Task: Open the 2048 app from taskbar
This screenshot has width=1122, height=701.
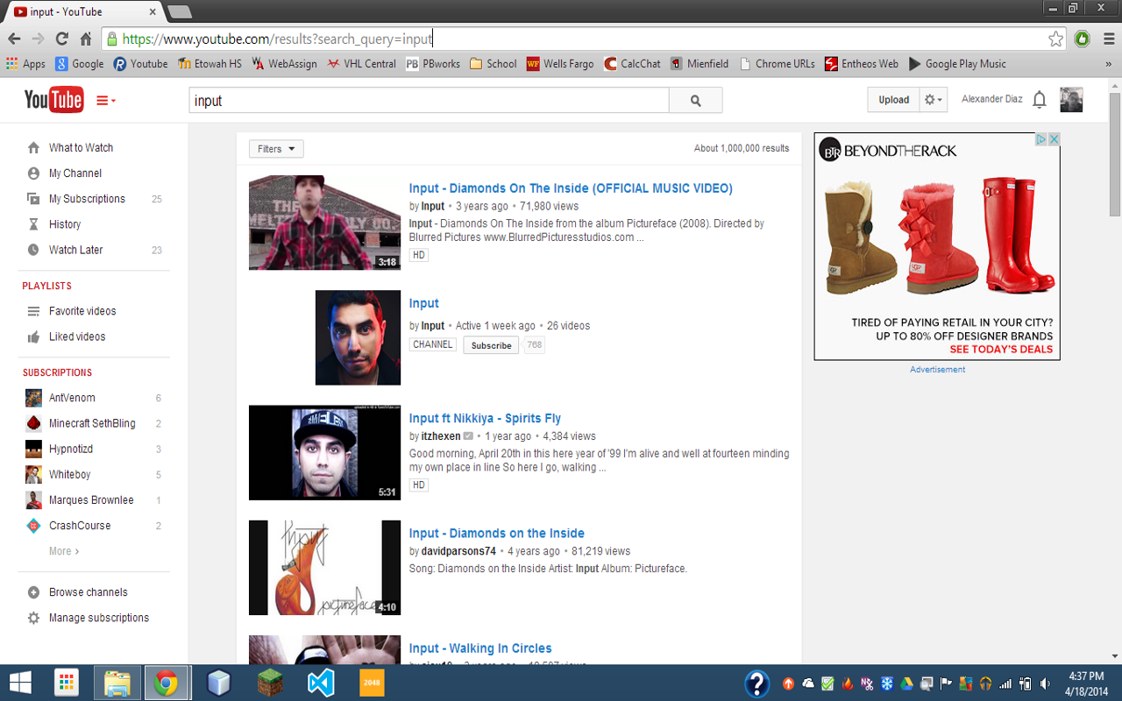Action: click(x=372, y=683)
